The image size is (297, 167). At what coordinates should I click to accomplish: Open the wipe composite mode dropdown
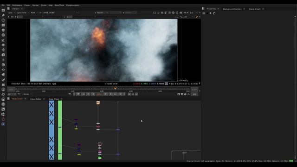pos(116,13)
